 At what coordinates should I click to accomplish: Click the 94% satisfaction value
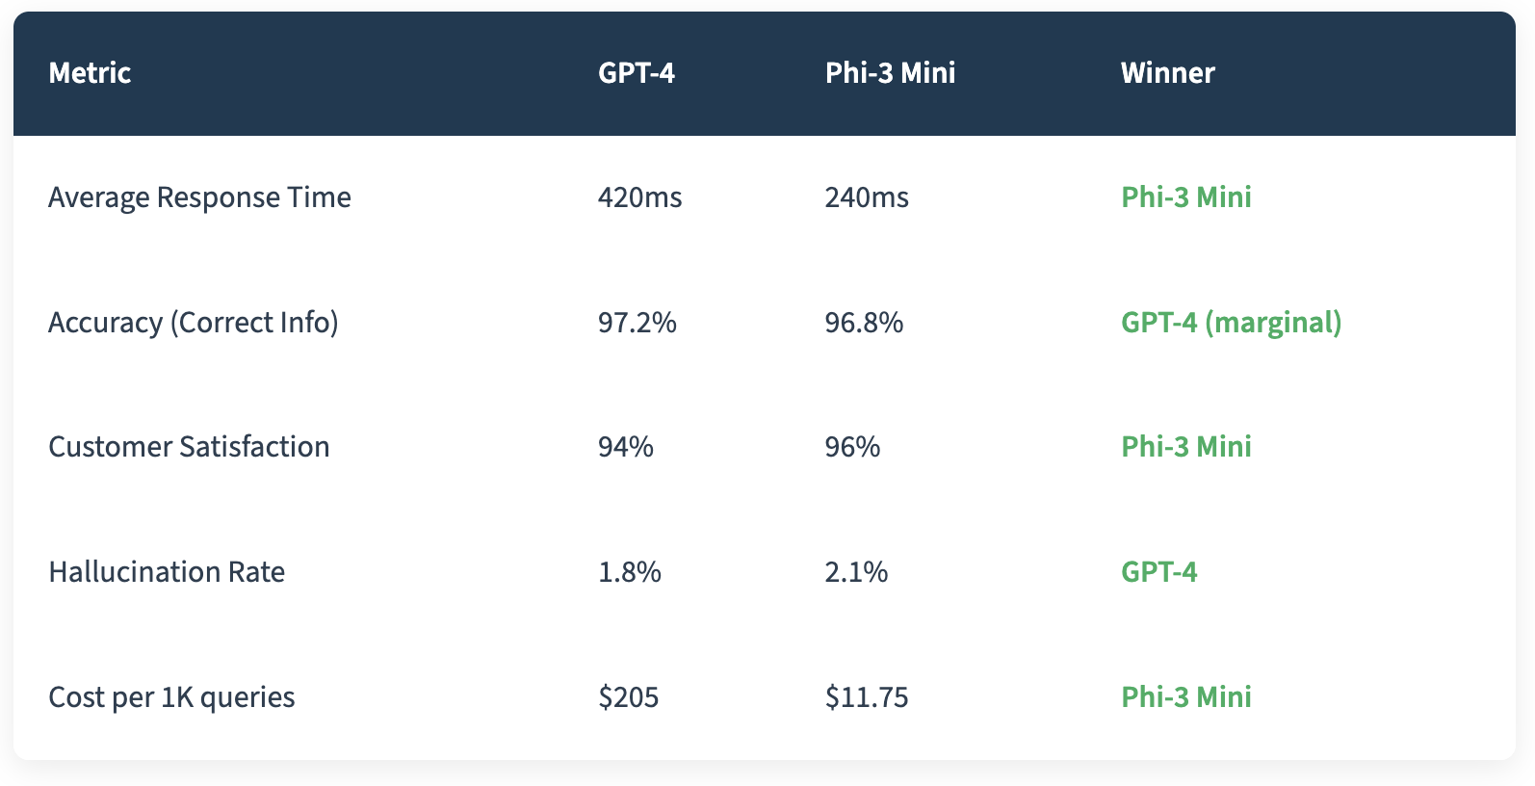pos(625,447)
